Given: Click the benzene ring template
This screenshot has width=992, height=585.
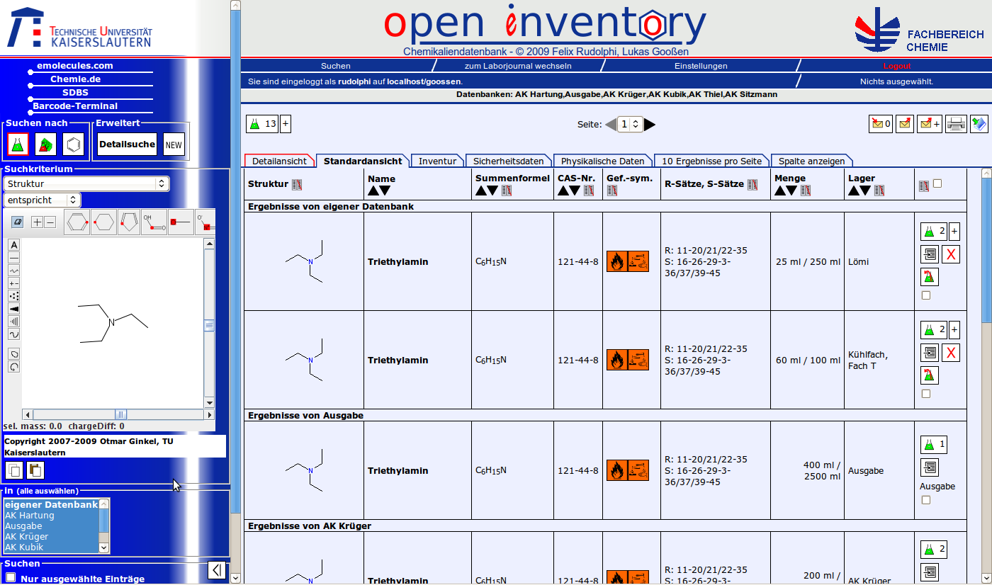Looking at the screenshot, I should coord(77,222).
